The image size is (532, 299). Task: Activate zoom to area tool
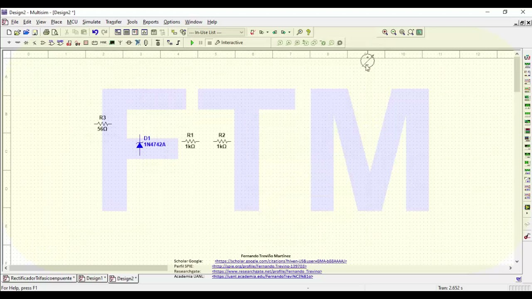(402, 32)
